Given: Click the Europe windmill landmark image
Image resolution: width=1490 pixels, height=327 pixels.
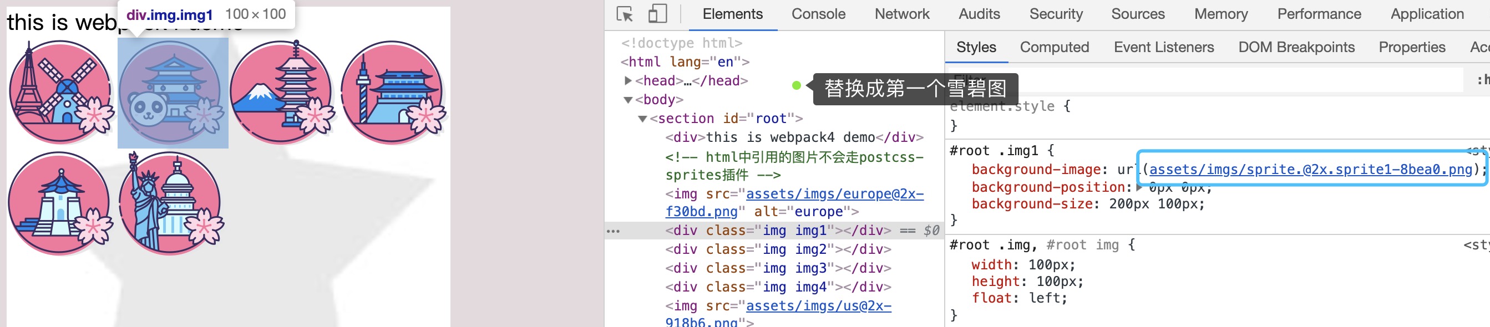Looking at the screenshot, I should pyautogui.click(x=60, y=93).
